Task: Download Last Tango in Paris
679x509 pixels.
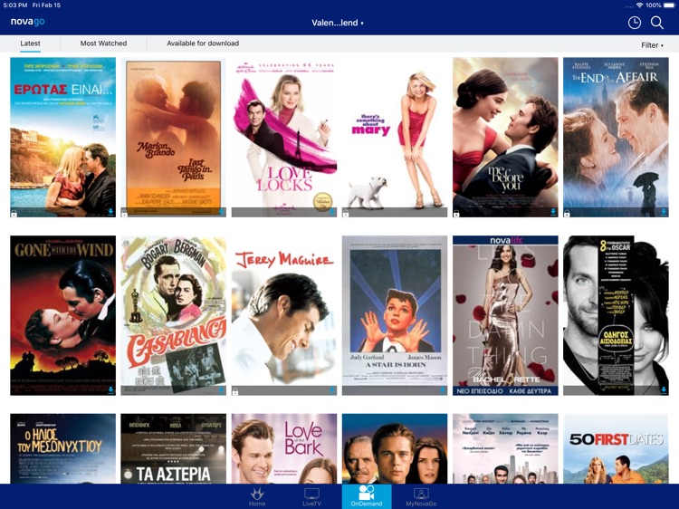Action: 221,212
